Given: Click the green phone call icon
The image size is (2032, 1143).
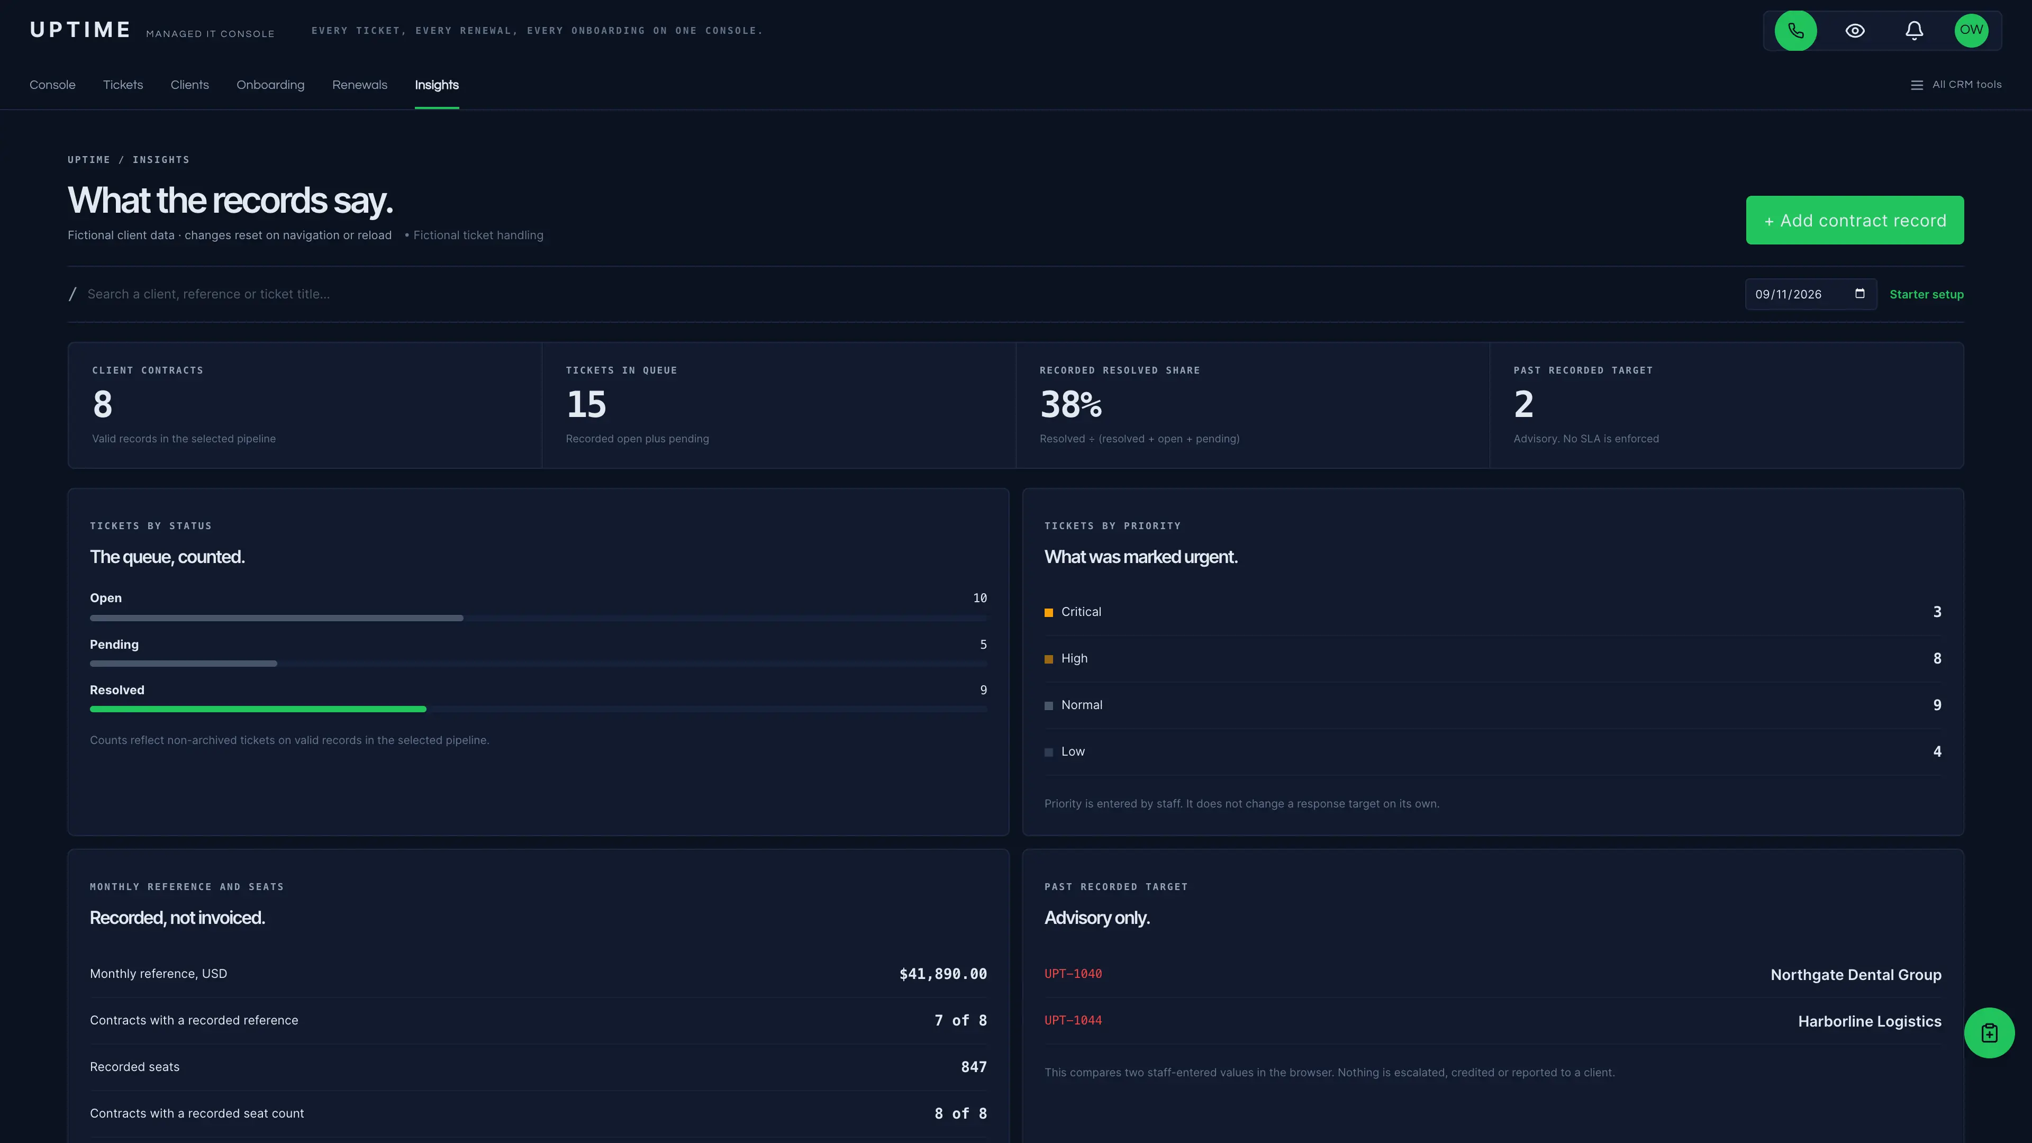Looking at the screenshot, I should (x=1795, y=31).
